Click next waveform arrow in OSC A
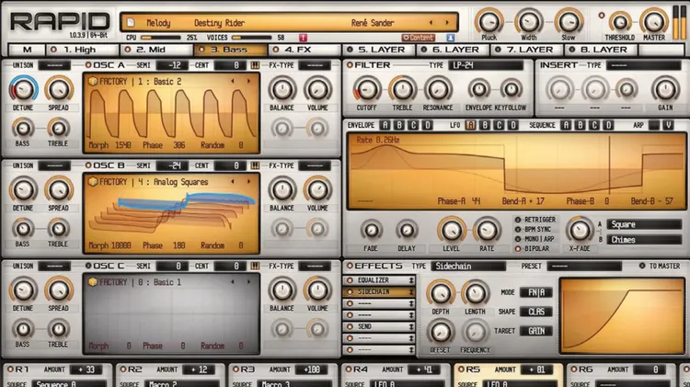Image resolution: width=690 pixels, height=387 pixels. tap(250, 82)
